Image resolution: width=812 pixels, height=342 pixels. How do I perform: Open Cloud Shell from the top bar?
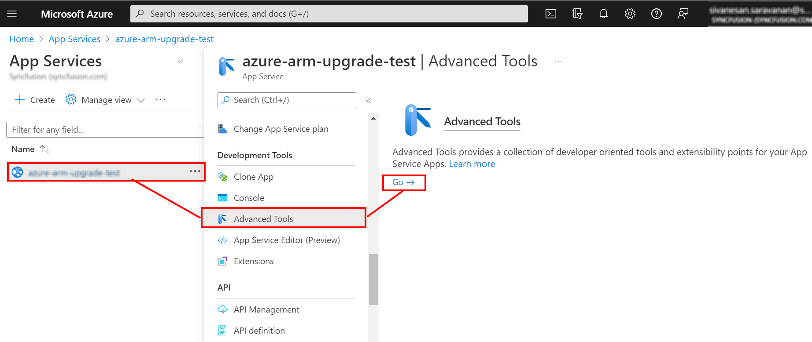click(550, 13)
